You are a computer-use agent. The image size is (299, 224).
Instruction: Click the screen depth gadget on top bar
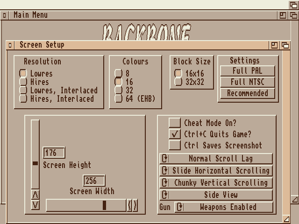(293, 5)
